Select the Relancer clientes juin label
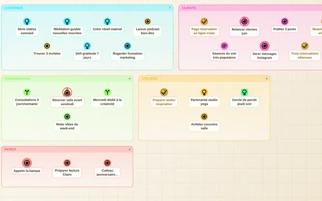This screenshot has height=201, width=322. (245, 32)
